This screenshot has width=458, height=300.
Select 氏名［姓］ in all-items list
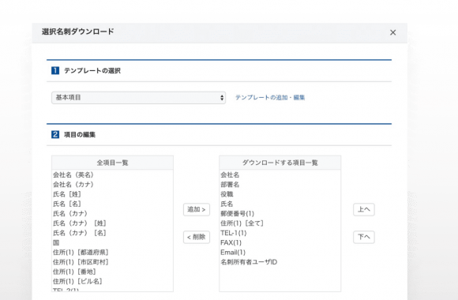112,194
